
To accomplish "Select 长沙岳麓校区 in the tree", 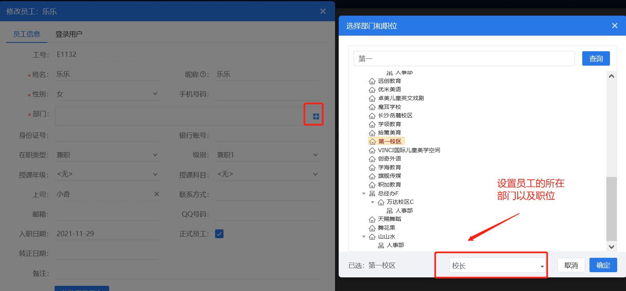I will 395,116.
